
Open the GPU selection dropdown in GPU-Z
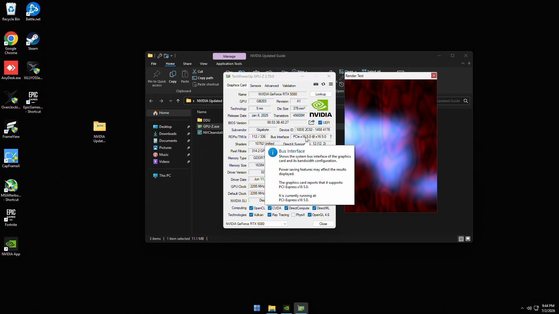pos(256,224)
